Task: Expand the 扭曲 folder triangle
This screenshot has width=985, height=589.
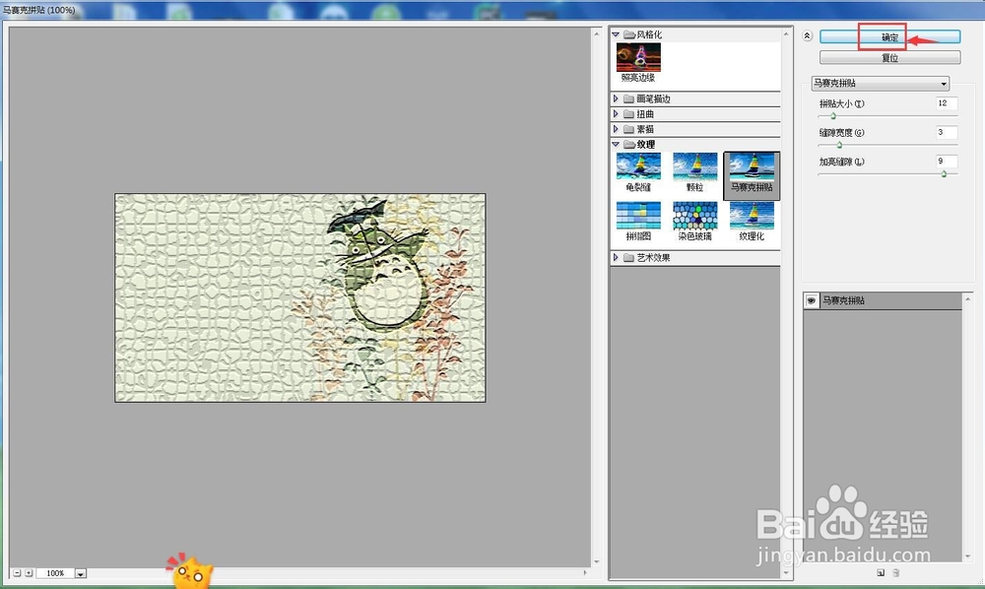Action: coord(616,113)
